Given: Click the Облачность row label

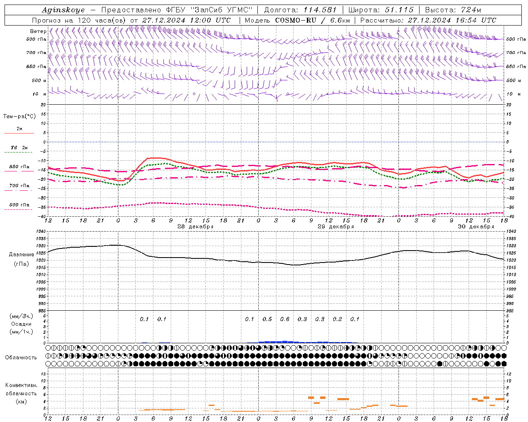Looking at the screenshot, I should [21, 357].
